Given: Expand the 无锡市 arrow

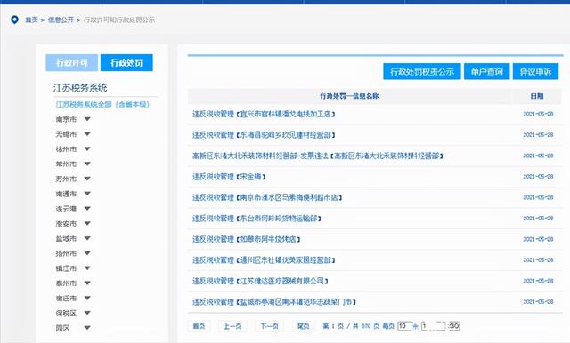Looking at the screenshot, I should click(87, 134).
